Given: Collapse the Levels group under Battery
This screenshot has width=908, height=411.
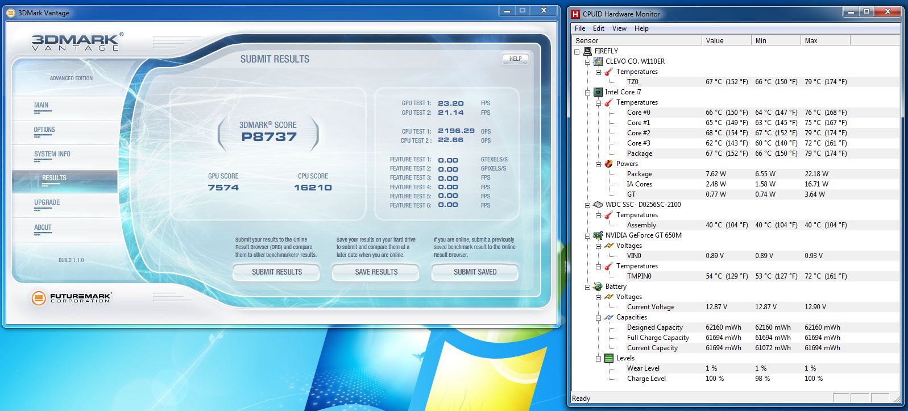Looking at the screenshot, I should tap(599, 358).
